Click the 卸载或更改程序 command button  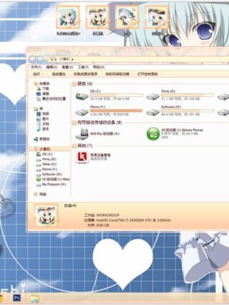[85, 74]
